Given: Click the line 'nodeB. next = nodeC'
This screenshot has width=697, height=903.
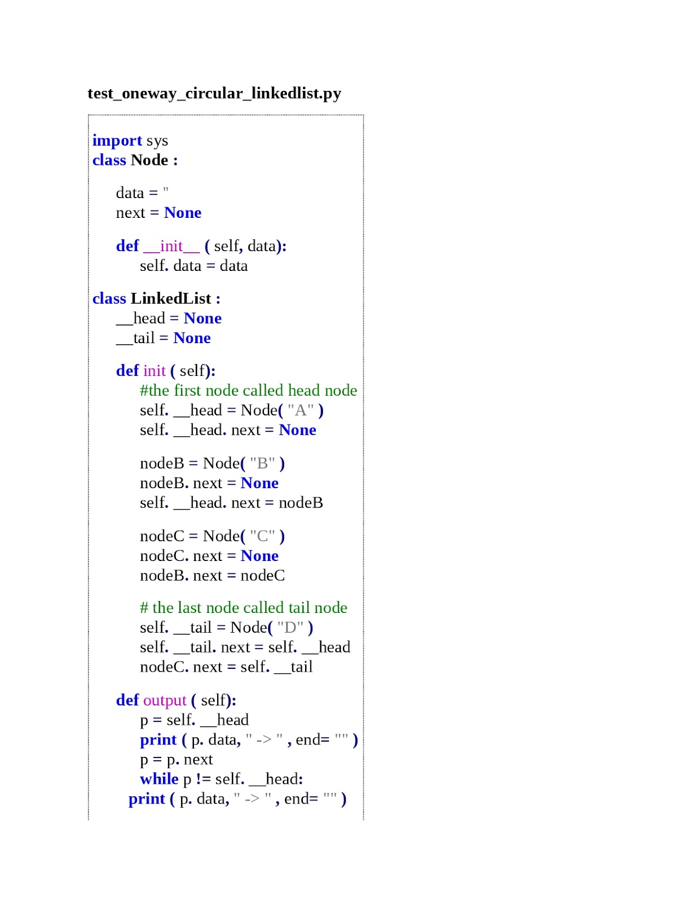Looking at the screenshot, I should pos(213,576).
